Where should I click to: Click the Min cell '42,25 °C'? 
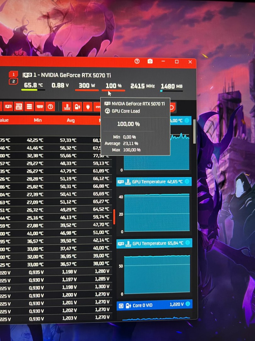pyautogui.click(x=35, y=140)
